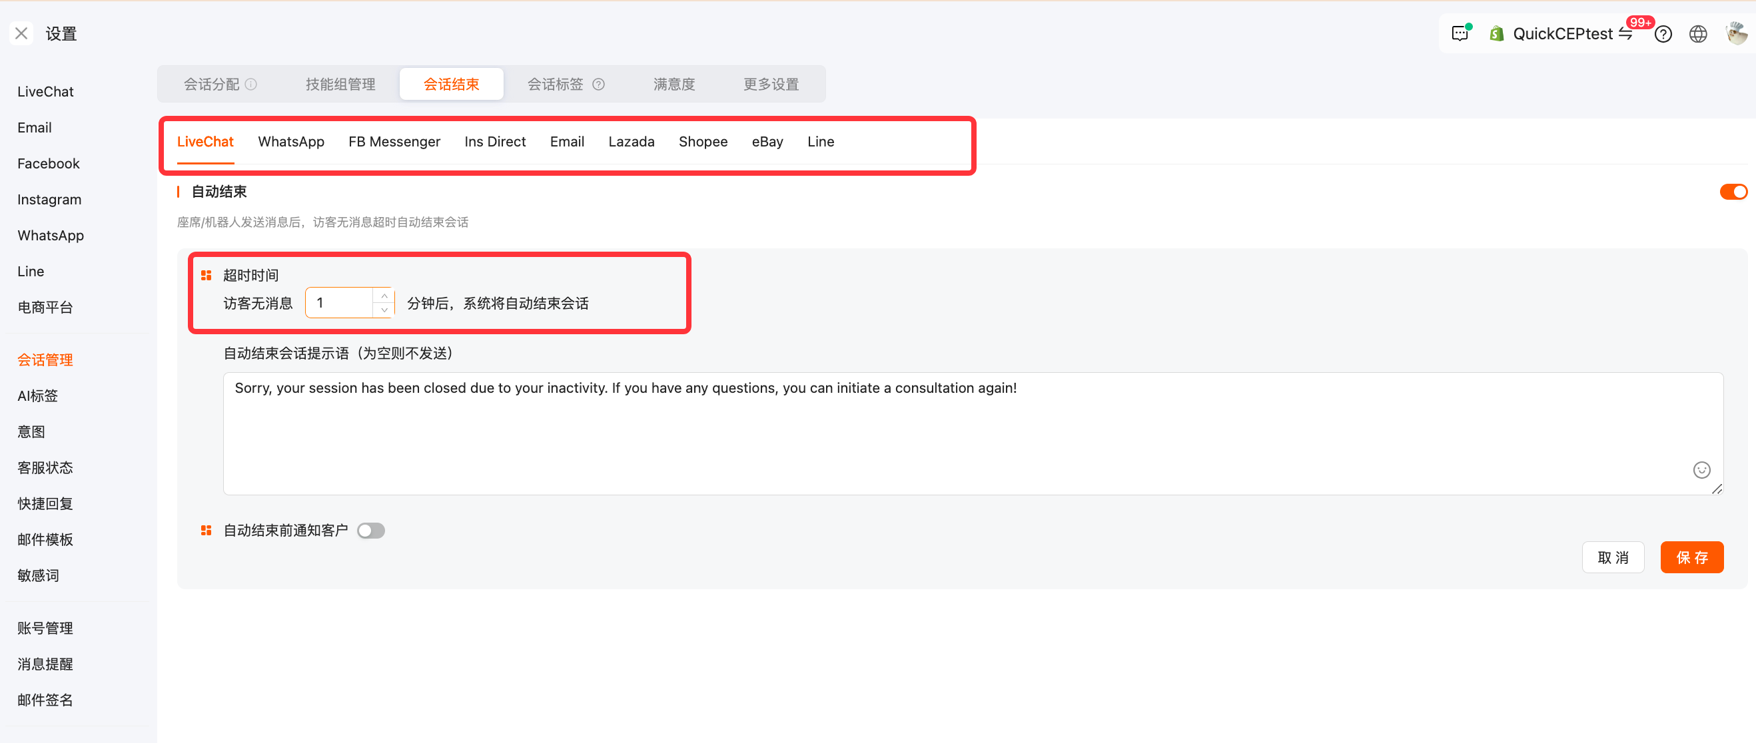1756x743 pixels.
Task: Click help icon next to 会话标签
Action: click(598, 84)
